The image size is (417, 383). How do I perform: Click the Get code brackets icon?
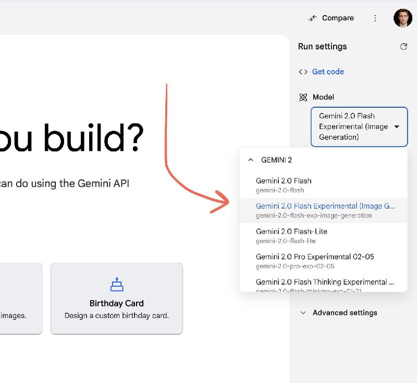(303, 72)
